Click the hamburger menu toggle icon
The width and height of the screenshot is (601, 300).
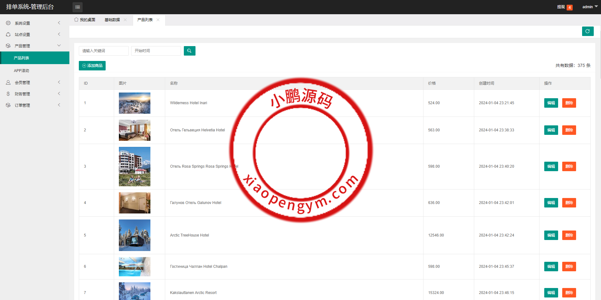pyautogui.click(x=77, y=7)
